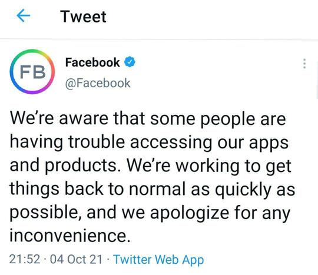Visit the @Facebook handle
318x275 pixels.
coord(98,83)
